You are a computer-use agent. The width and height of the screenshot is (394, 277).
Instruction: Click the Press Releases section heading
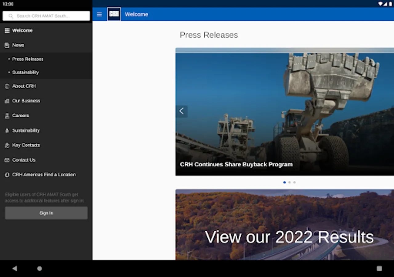coord(209,35)
